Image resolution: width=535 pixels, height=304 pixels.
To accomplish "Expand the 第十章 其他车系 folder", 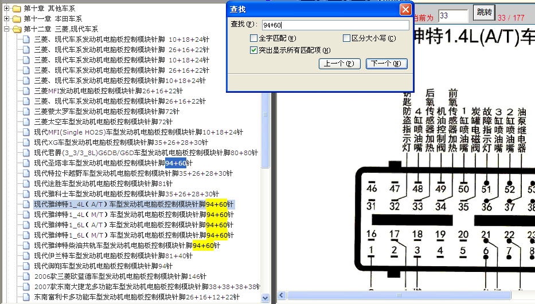I will [x=6, y=8].
